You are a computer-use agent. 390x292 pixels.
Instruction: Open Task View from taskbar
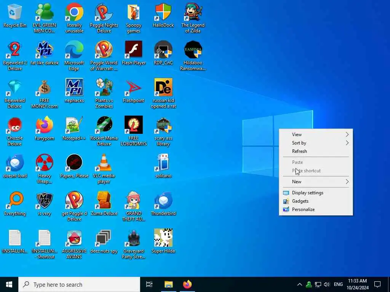point(149,284)
